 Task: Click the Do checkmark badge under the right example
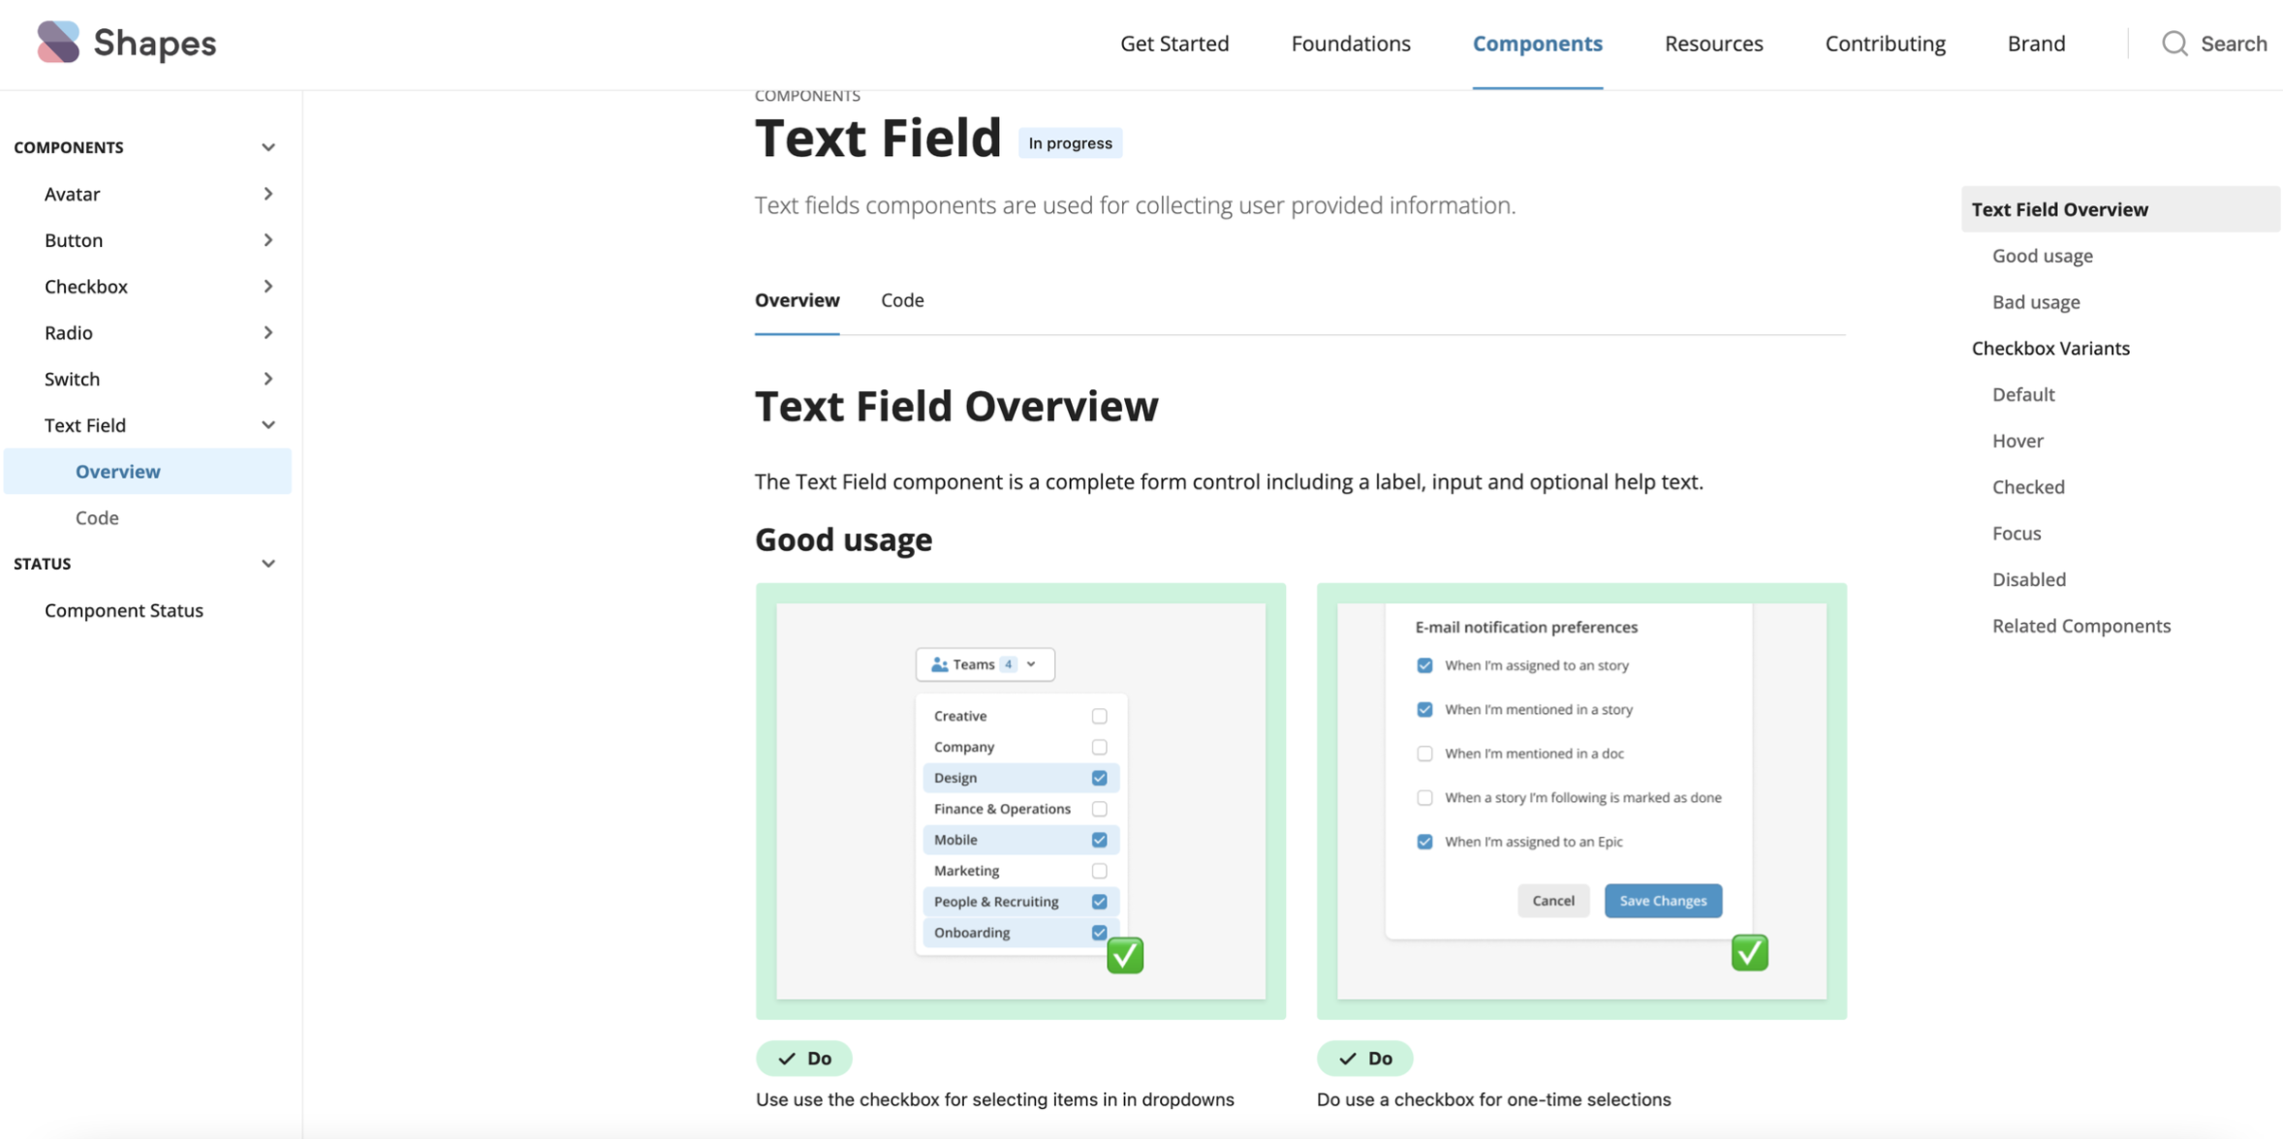point(1364,1058)
